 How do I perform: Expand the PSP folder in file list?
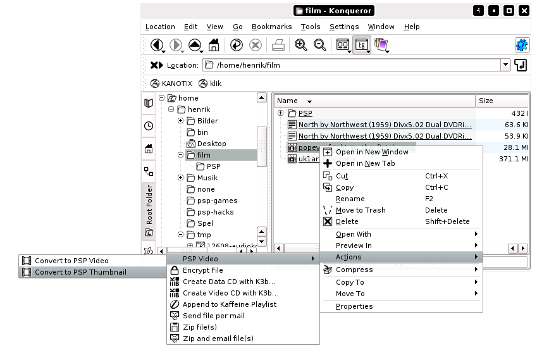(280, 113)
